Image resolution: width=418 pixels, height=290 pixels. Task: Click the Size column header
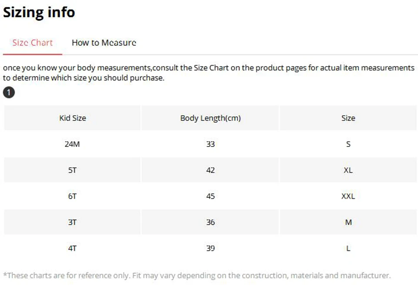point(348,118)
